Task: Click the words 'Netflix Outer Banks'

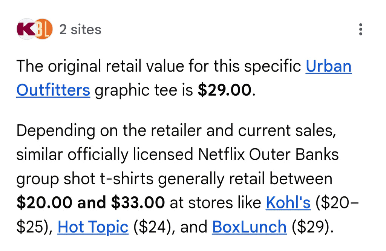Action: [x=268, y=155]
